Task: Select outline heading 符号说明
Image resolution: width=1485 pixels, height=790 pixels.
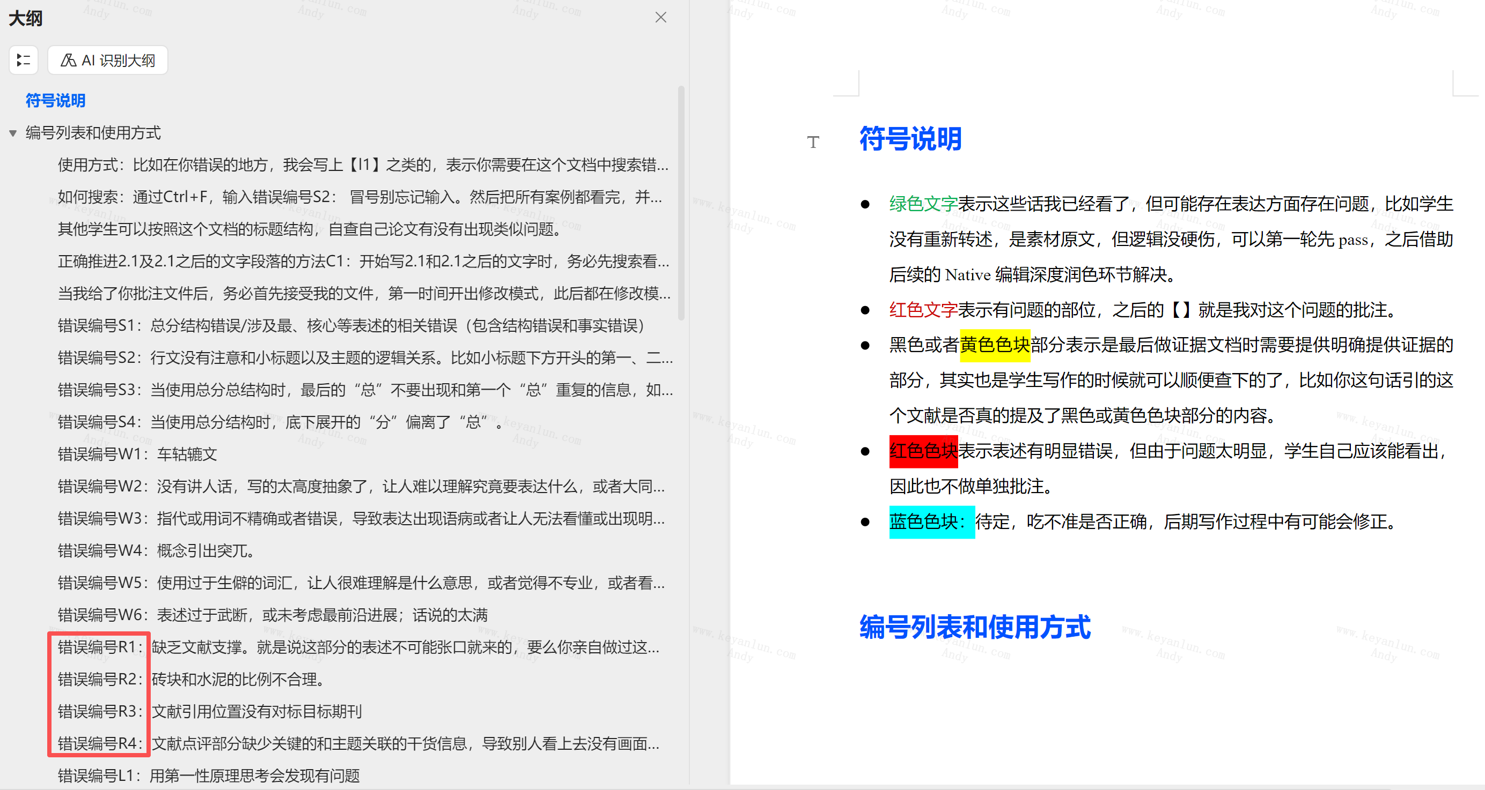Action: 55,101
